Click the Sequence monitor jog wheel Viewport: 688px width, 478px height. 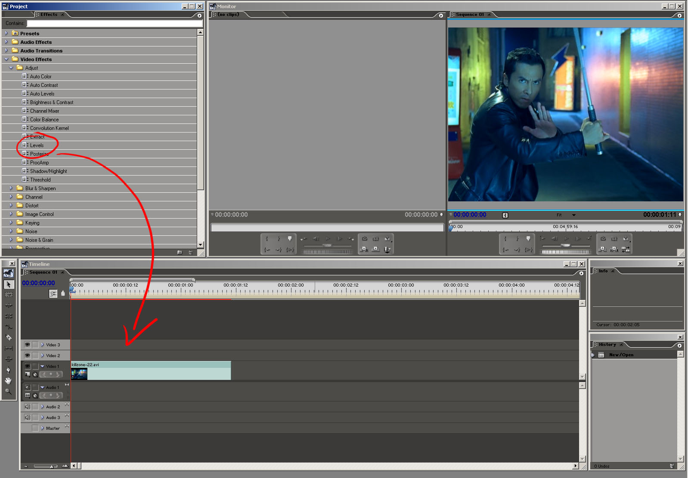tap(565, 252)
